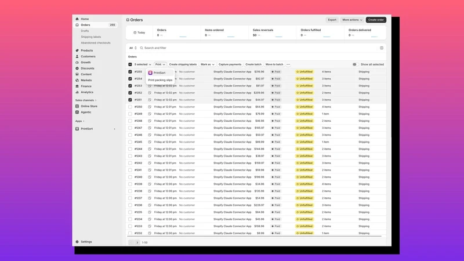Click the $226.97 total amount
The image size is (464, 261).
(259, 205)
